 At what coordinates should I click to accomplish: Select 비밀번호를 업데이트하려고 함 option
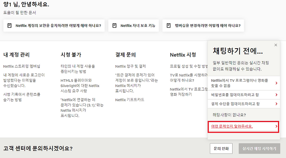click(243, 95)
